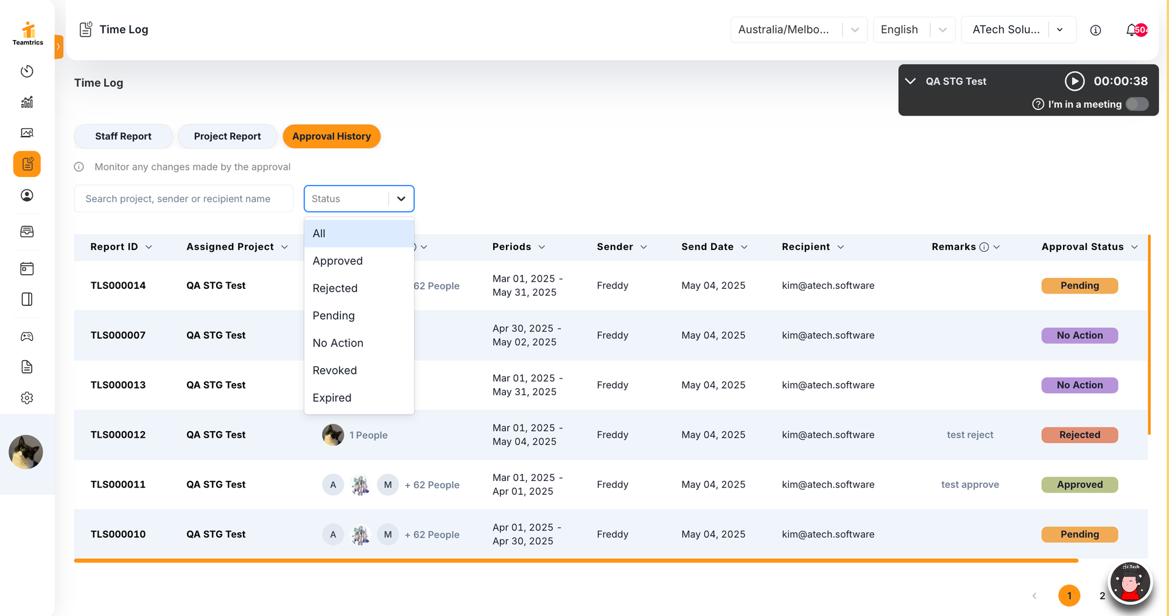
Task: Select All in the status list
Action: pos(359,234)
